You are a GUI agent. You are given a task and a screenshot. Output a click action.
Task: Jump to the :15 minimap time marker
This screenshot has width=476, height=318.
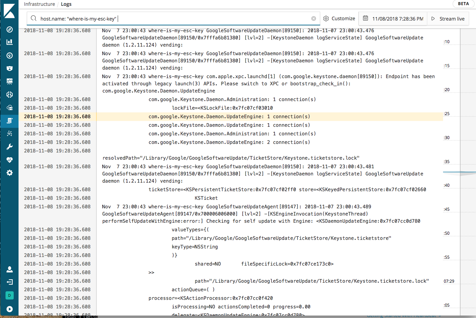(x=446, y=66)
